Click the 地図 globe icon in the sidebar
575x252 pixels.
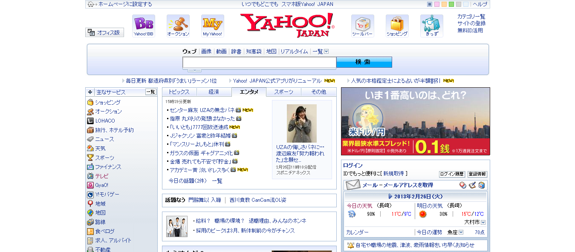(x=90, y=213)
